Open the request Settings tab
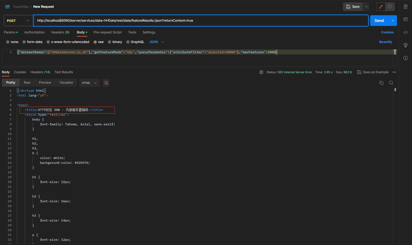This screenshot has height=245, width=412. [149, 32]
